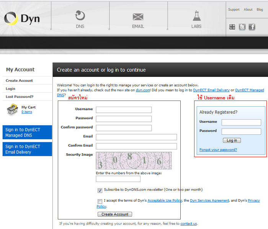The image size is (268, 229).
Task: Click the UK flag language icon
Action: pos(232,27)
